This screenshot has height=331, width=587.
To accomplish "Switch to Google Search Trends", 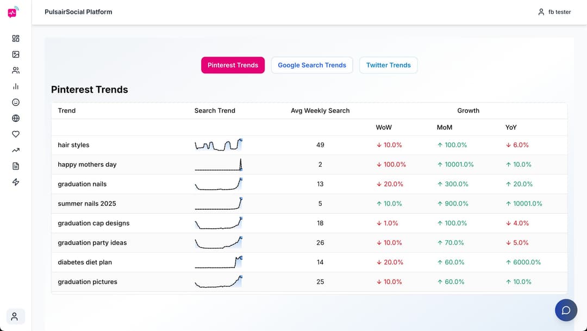I will coord(311,65).
